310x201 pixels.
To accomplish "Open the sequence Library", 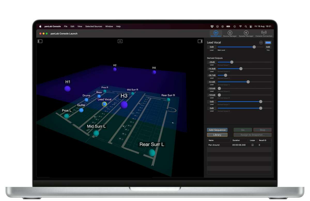I will [217, 135].
